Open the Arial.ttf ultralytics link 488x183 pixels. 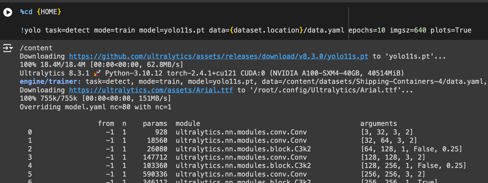point(151,90)
